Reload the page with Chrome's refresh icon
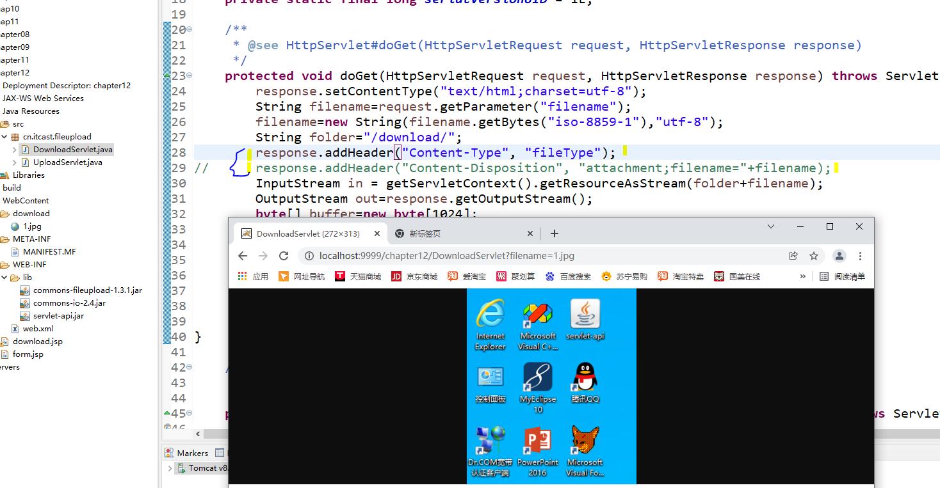The image size is (940, 488). coord(284,255)
